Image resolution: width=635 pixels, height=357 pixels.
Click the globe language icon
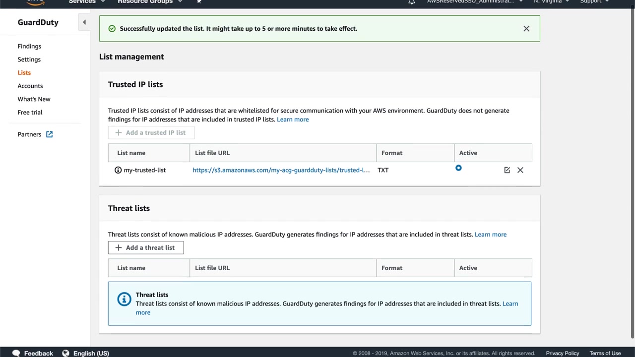[x=65, y=353]
